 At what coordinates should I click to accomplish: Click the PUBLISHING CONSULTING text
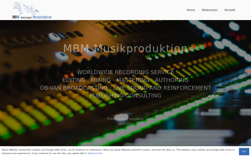(x=125, y=95)
